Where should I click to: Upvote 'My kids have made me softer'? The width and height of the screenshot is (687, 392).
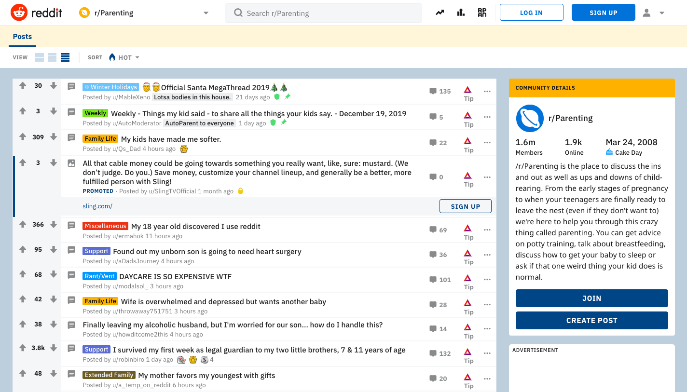23,137
